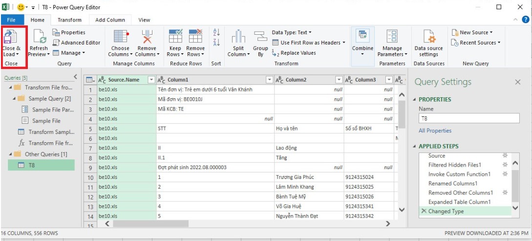Screen dimensions: 532x241
Task: Open query Properties
Action: tap(69, 32)
